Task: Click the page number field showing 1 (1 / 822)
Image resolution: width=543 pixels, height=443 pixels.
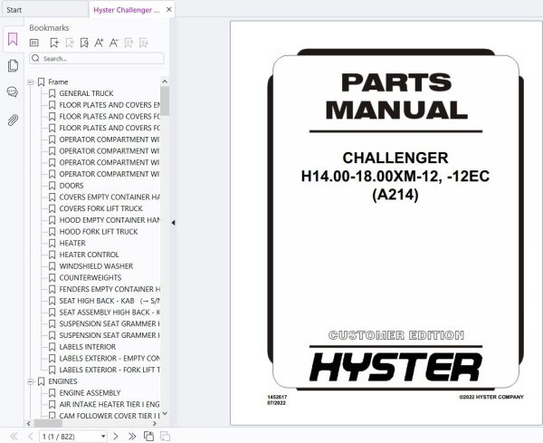Action: coord(73,437)
